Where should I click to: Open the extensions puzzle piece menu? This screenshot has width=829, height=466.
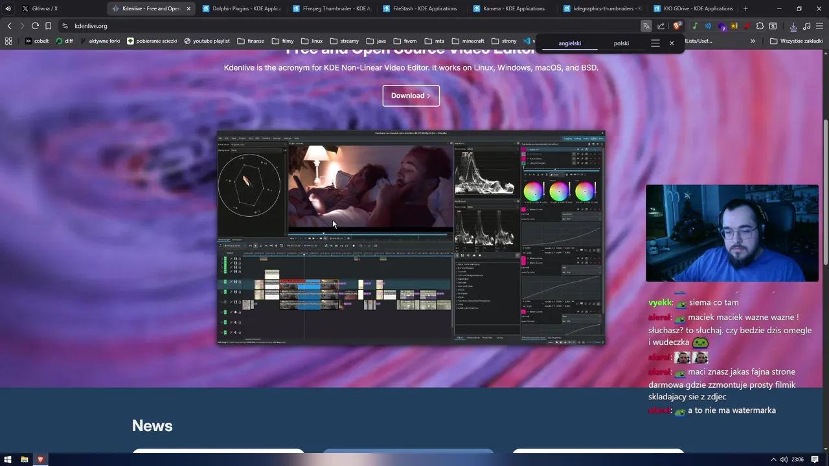pyautogui.click(x=760, y=26)
